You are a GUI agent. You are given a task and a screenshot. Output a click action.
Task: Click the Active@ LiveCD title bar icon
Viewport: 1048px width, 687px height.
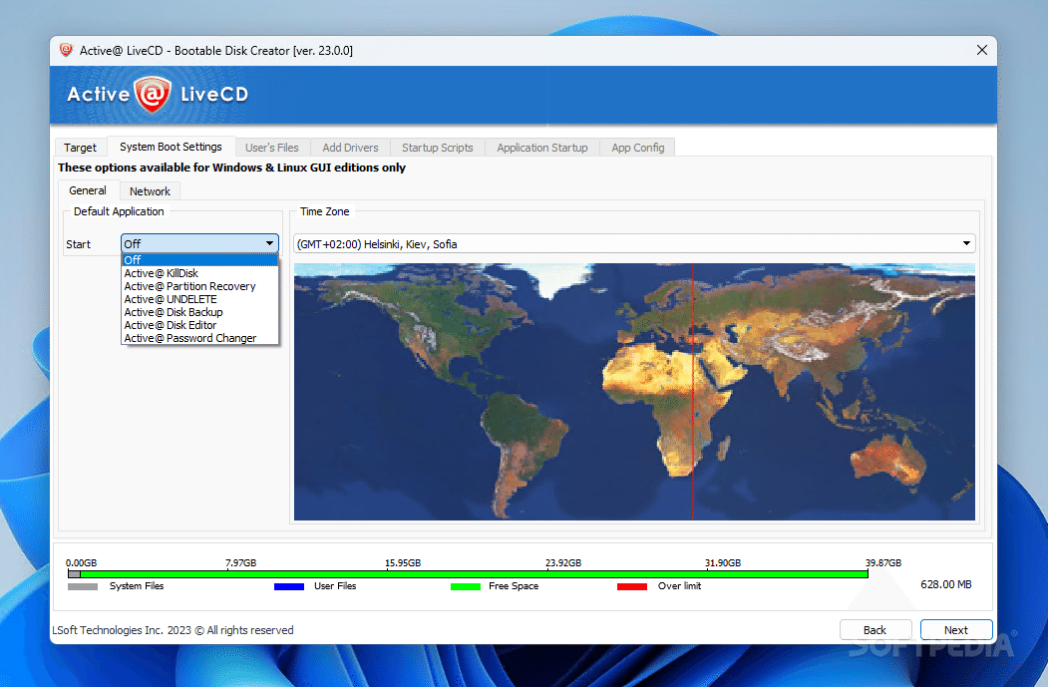(x=66, y=50)
